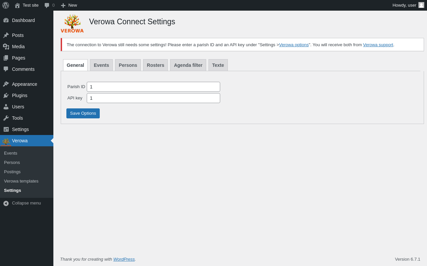Click the Save Options button

click(83, 113)
